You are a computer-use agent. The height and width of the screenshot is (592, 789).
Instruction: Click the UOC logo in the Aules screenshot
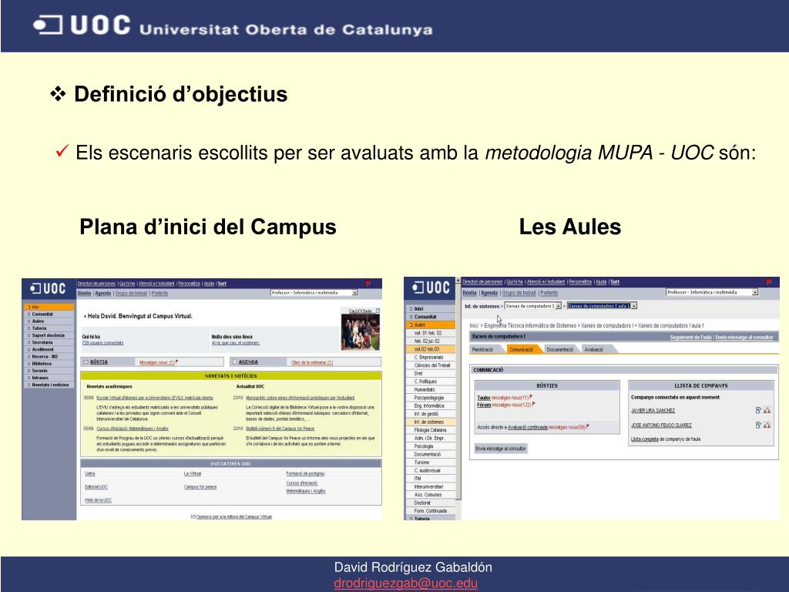[x=431, y=288]
